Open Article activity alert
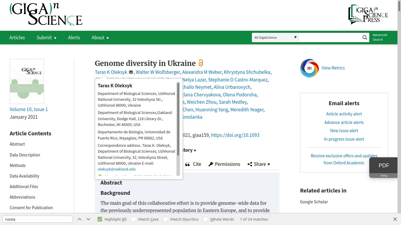 coord(344,114)
